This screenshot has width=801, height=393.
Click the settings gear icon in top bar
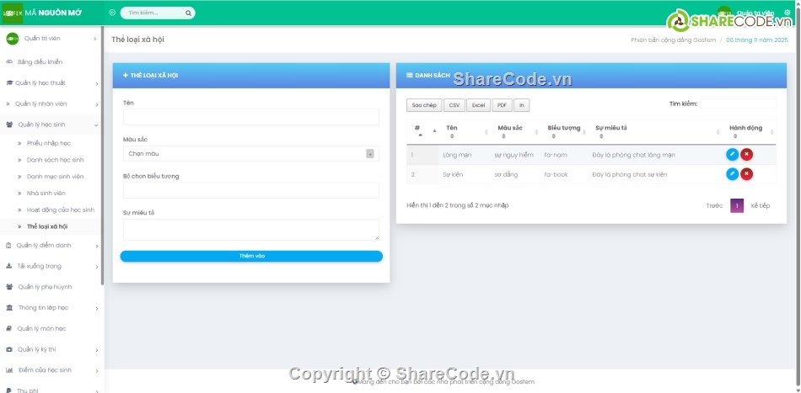coord(787,13)
